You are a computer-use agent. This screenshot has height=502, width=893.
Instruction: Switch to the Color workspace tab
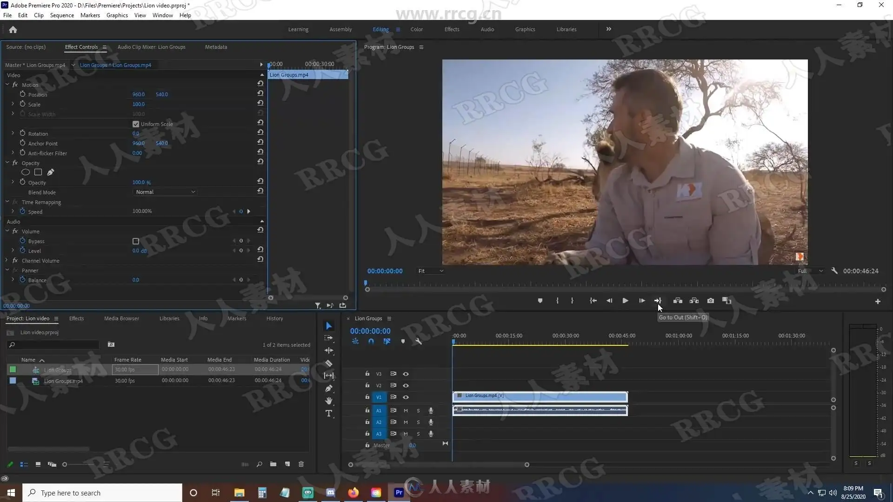coord(416,29)
